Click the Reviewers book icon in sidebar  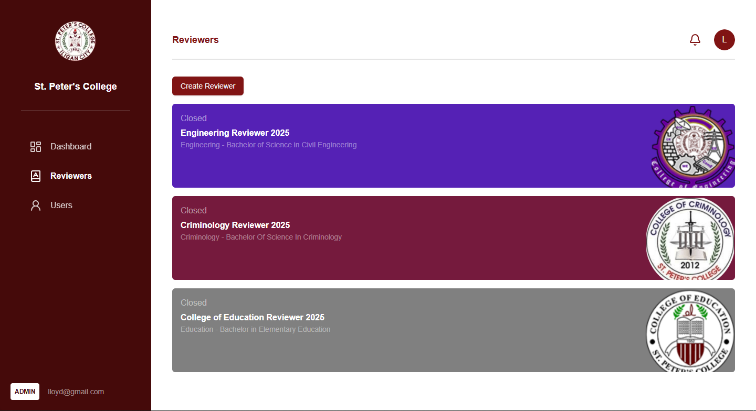coord(36,176)
